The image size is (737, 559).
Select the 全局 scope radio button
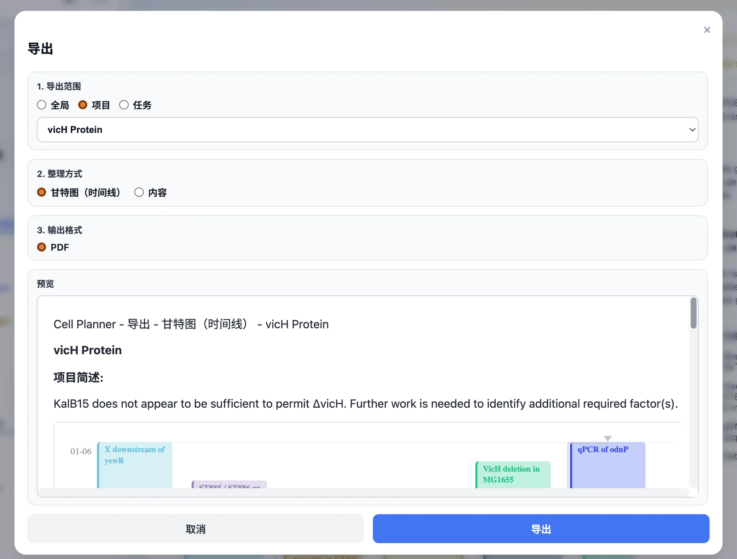pyautogui.click(x=42, y=105)
